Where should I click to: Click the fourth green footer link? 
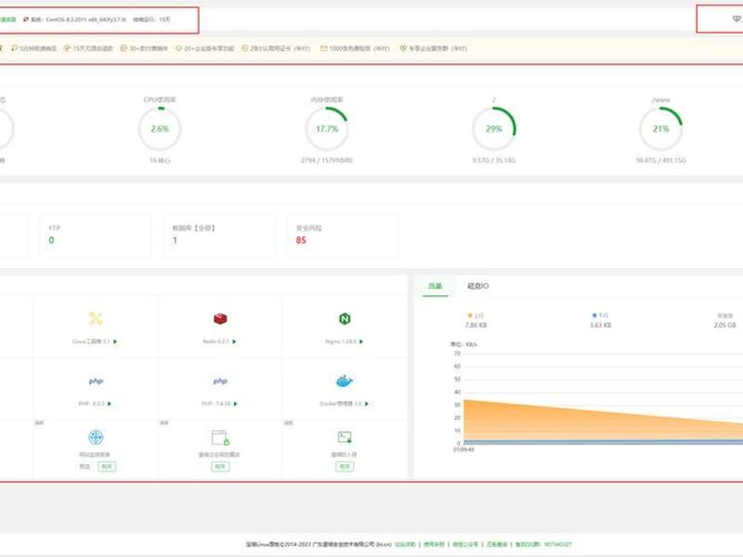click(497, 545)
